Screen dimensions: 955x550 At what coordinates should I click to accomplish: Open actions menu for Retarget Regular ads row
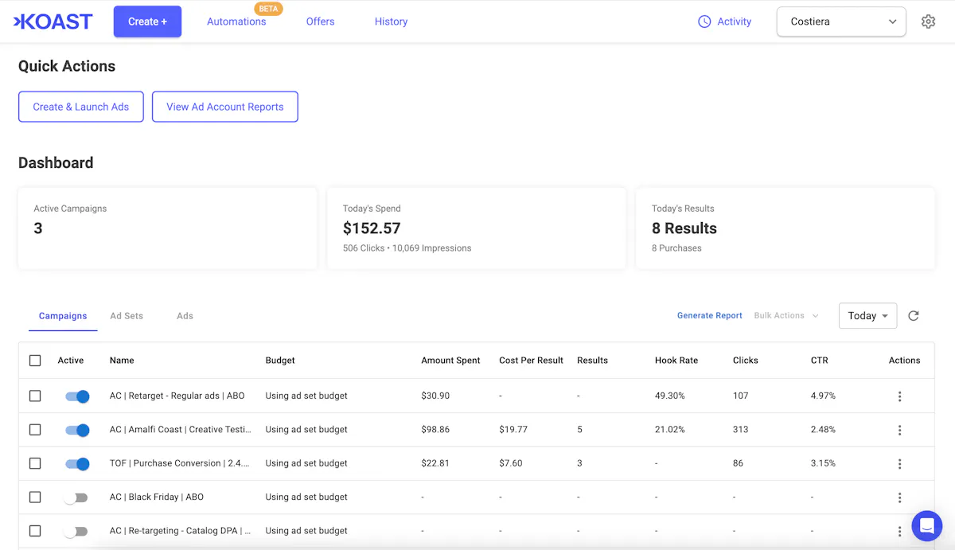point(899,396)
